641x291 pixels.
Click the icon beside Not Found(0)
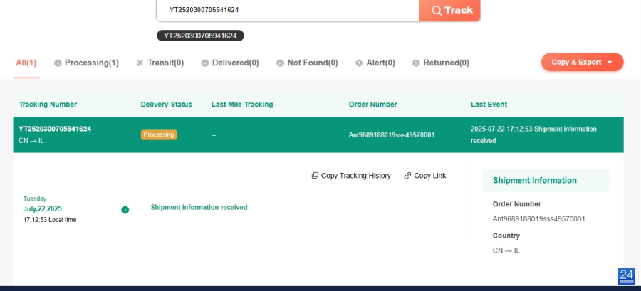pyautogui.click(x=280, y=63)
